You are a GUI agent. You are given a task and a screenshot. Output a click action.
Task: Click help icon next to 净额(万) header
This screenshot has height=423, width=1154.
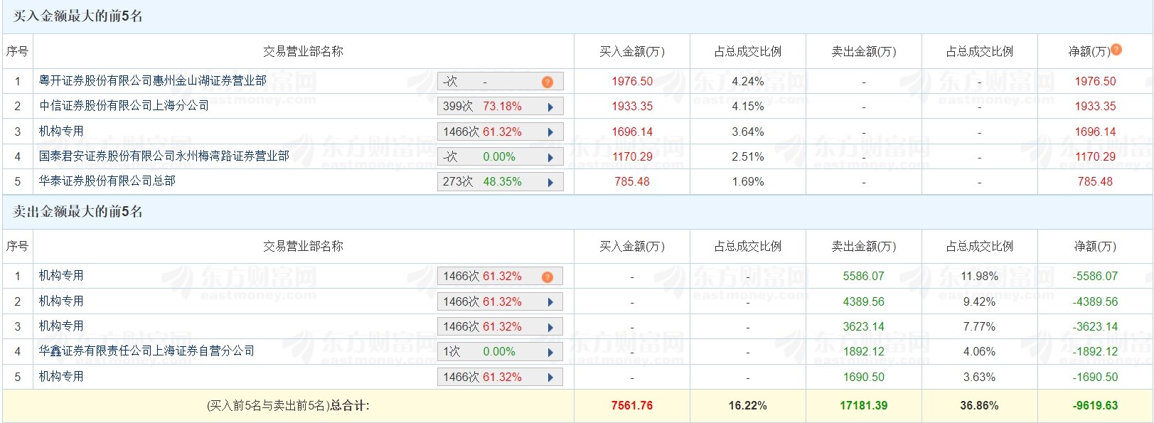(1116, 50)
